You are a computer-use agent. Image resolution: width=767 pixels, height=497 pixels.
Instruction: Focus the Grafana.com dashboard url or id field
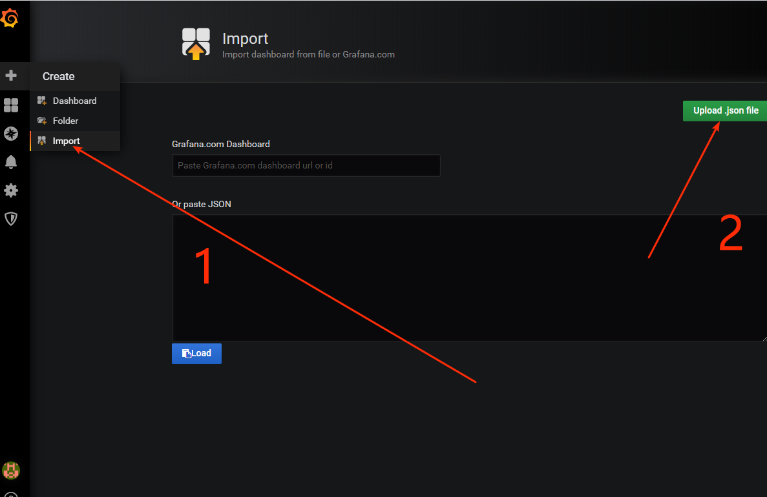pyautogui.click(x=306, y=165)
